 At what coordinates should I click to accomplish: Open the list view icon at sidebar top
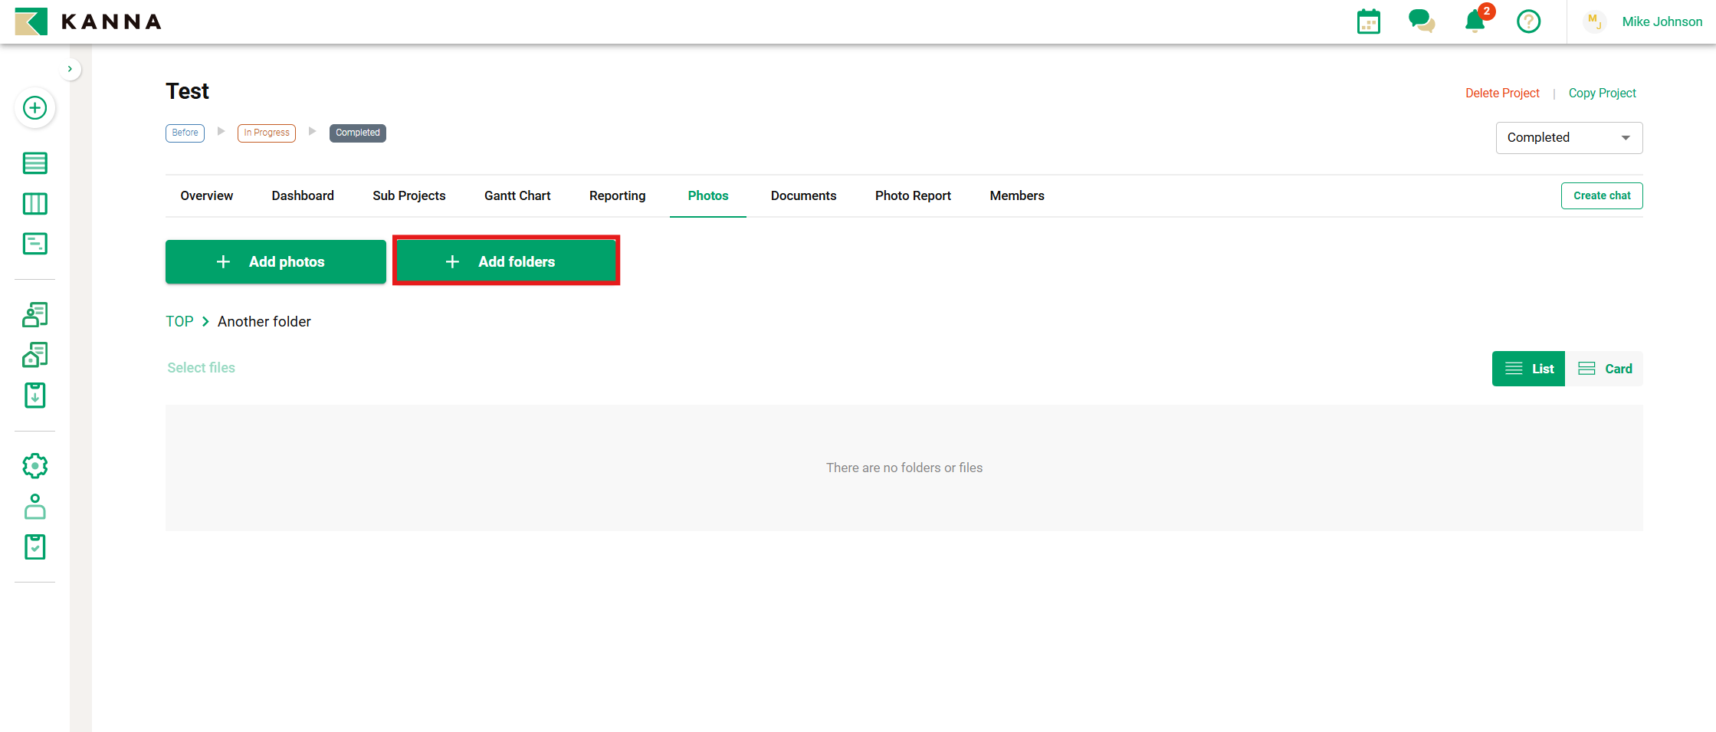(34, 163)
